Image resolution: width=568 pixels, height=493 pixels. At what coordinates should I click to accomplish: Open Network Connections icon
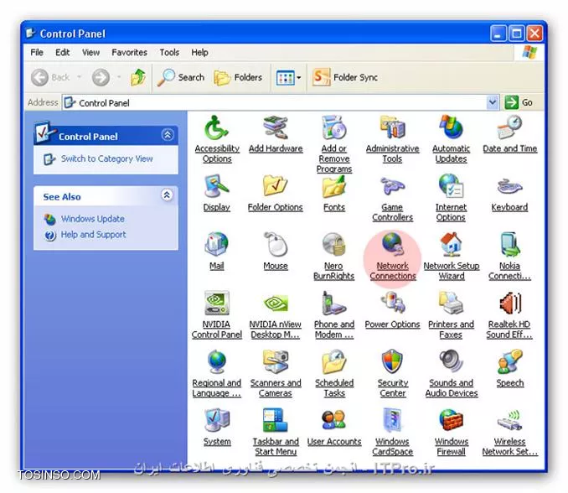(393, 257)
